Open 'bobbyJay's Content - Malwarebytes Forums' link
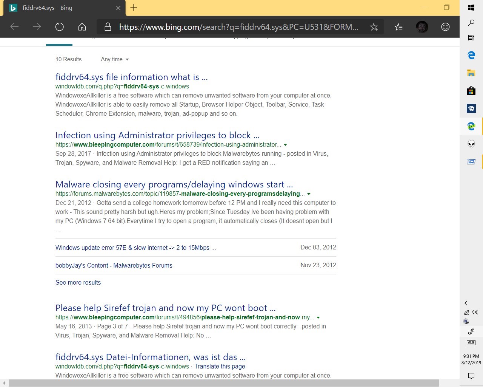Image resolution: width=483 pixels, height=387 pixels. click(114, 265)
